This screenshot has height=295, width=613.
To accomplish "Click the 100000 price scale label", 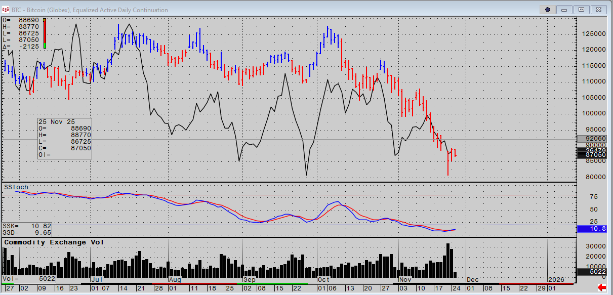I will (x=593, y=113).
